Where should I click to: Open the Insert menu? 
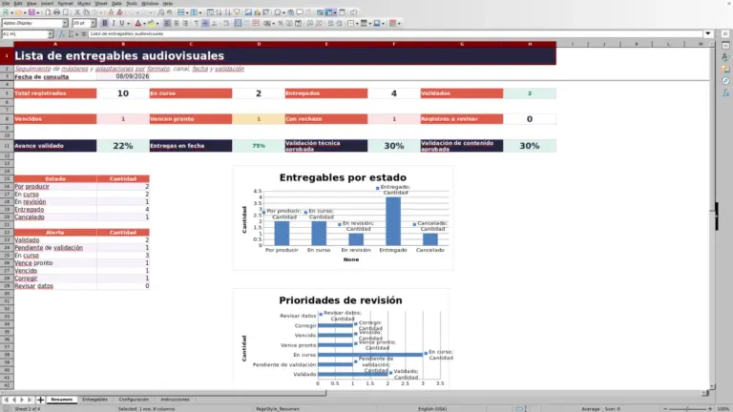tap(47, 3)
